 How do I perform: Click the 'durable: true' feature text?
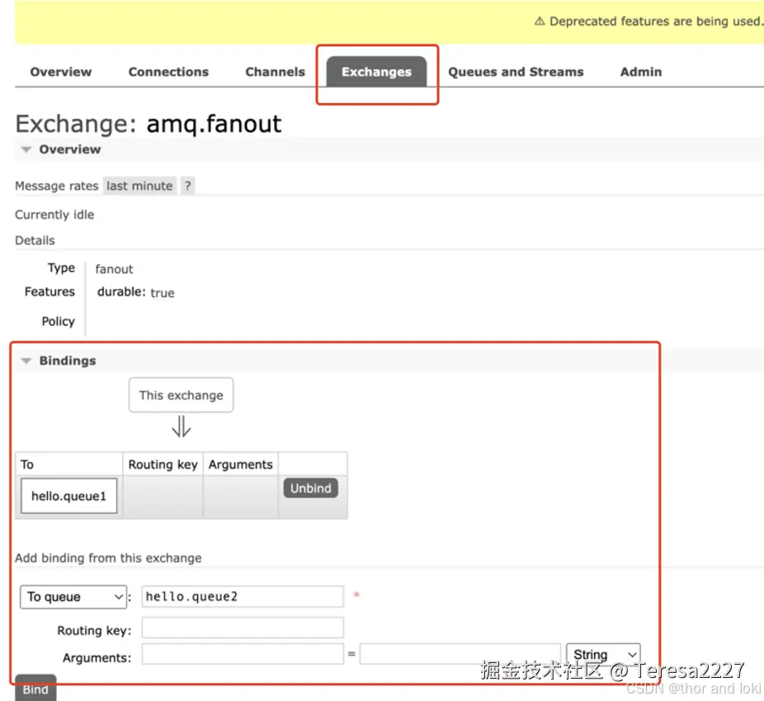point(135,292)
